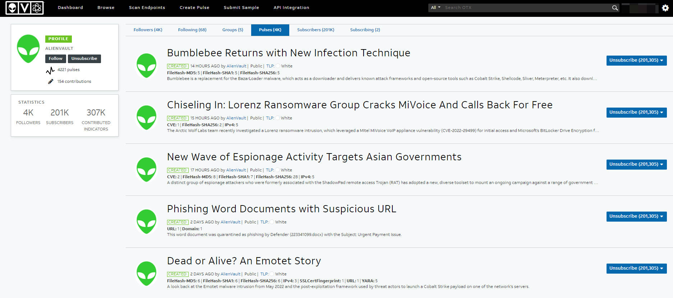This screenshot has height=298, width=673.
Task: Open the Browse menu
Action: click(106, 8)
